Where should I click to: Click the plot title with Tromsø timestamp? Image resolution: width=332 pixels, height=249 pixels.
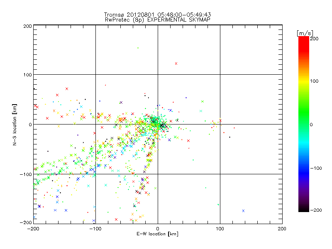[x=157, y=15]
